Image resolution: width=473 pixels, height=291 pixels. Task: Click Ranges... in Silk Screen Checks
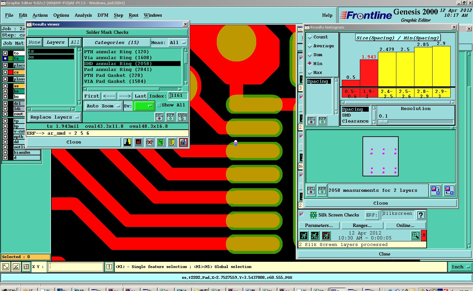pos(362,226)
